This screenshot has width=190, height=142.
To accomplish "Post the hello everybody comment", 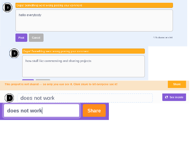I will coord(21,37).
